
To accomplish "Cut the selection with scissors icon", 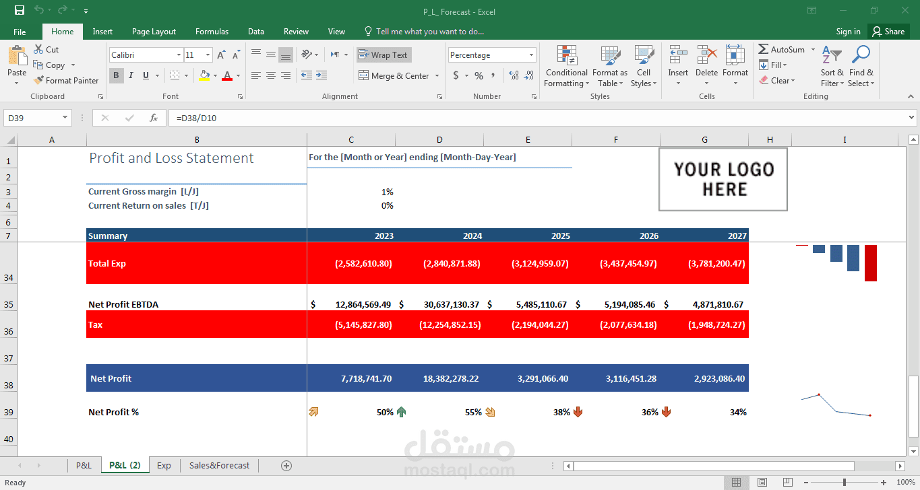I will (46, 50).
